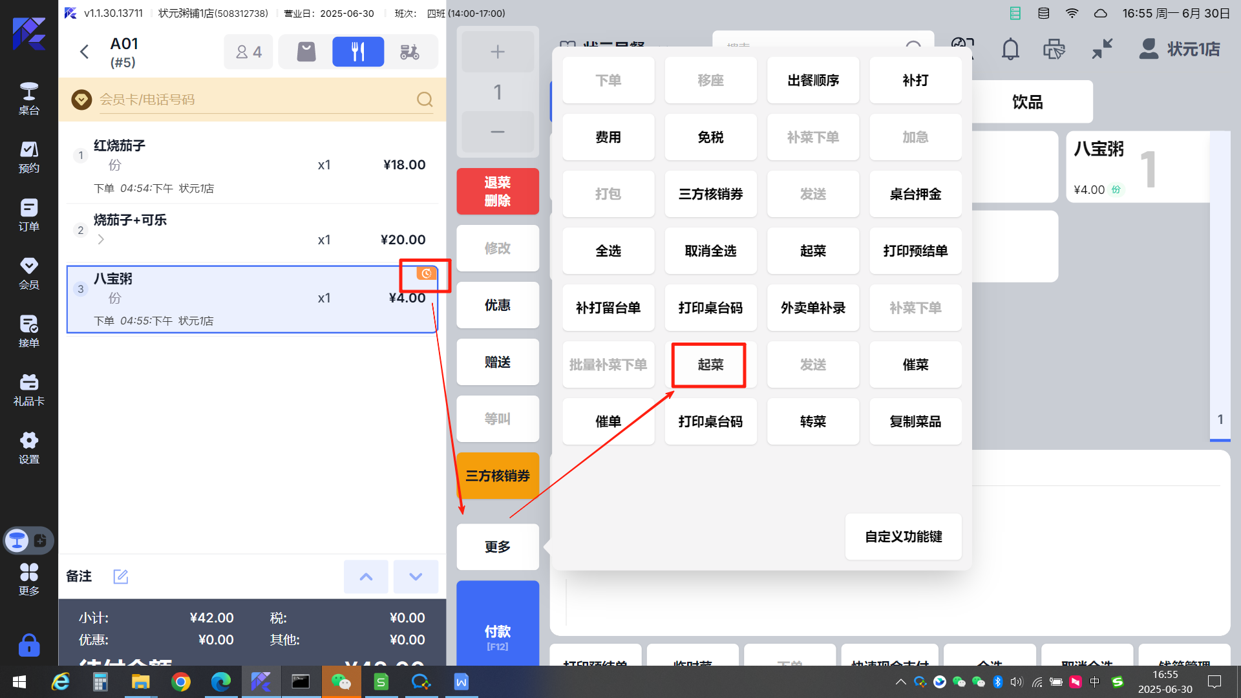Click the printer icon in top bar

pos(1054,49)
